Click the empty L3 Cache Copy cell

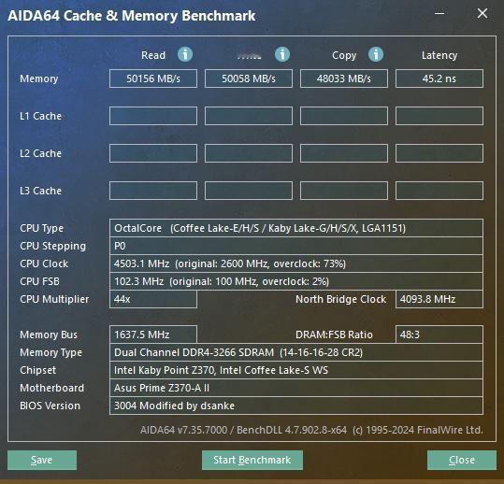[344, 191]
